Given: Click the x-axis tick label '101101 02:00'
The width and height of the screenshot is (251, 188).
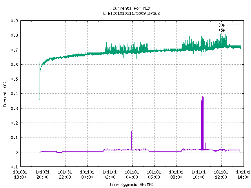Looking at the screenshot, I should coord(109,174).
